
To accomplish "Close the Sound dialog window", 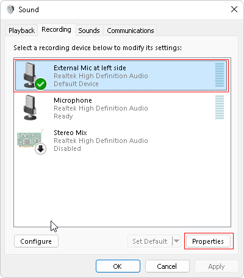I will click(x=234, y=9).
